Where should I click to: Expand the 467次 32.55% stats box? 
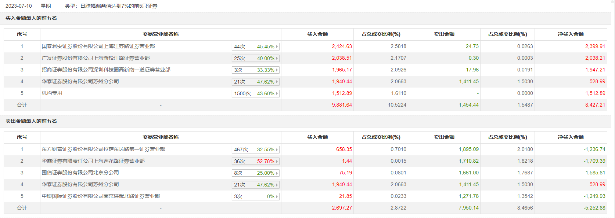[x=256, y=149]
